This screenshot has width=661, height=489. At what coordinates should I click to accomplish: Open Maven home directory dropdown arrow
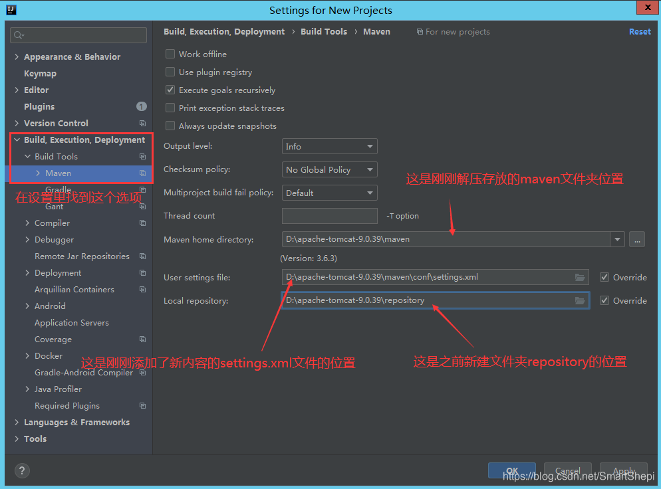coord(617,239)
